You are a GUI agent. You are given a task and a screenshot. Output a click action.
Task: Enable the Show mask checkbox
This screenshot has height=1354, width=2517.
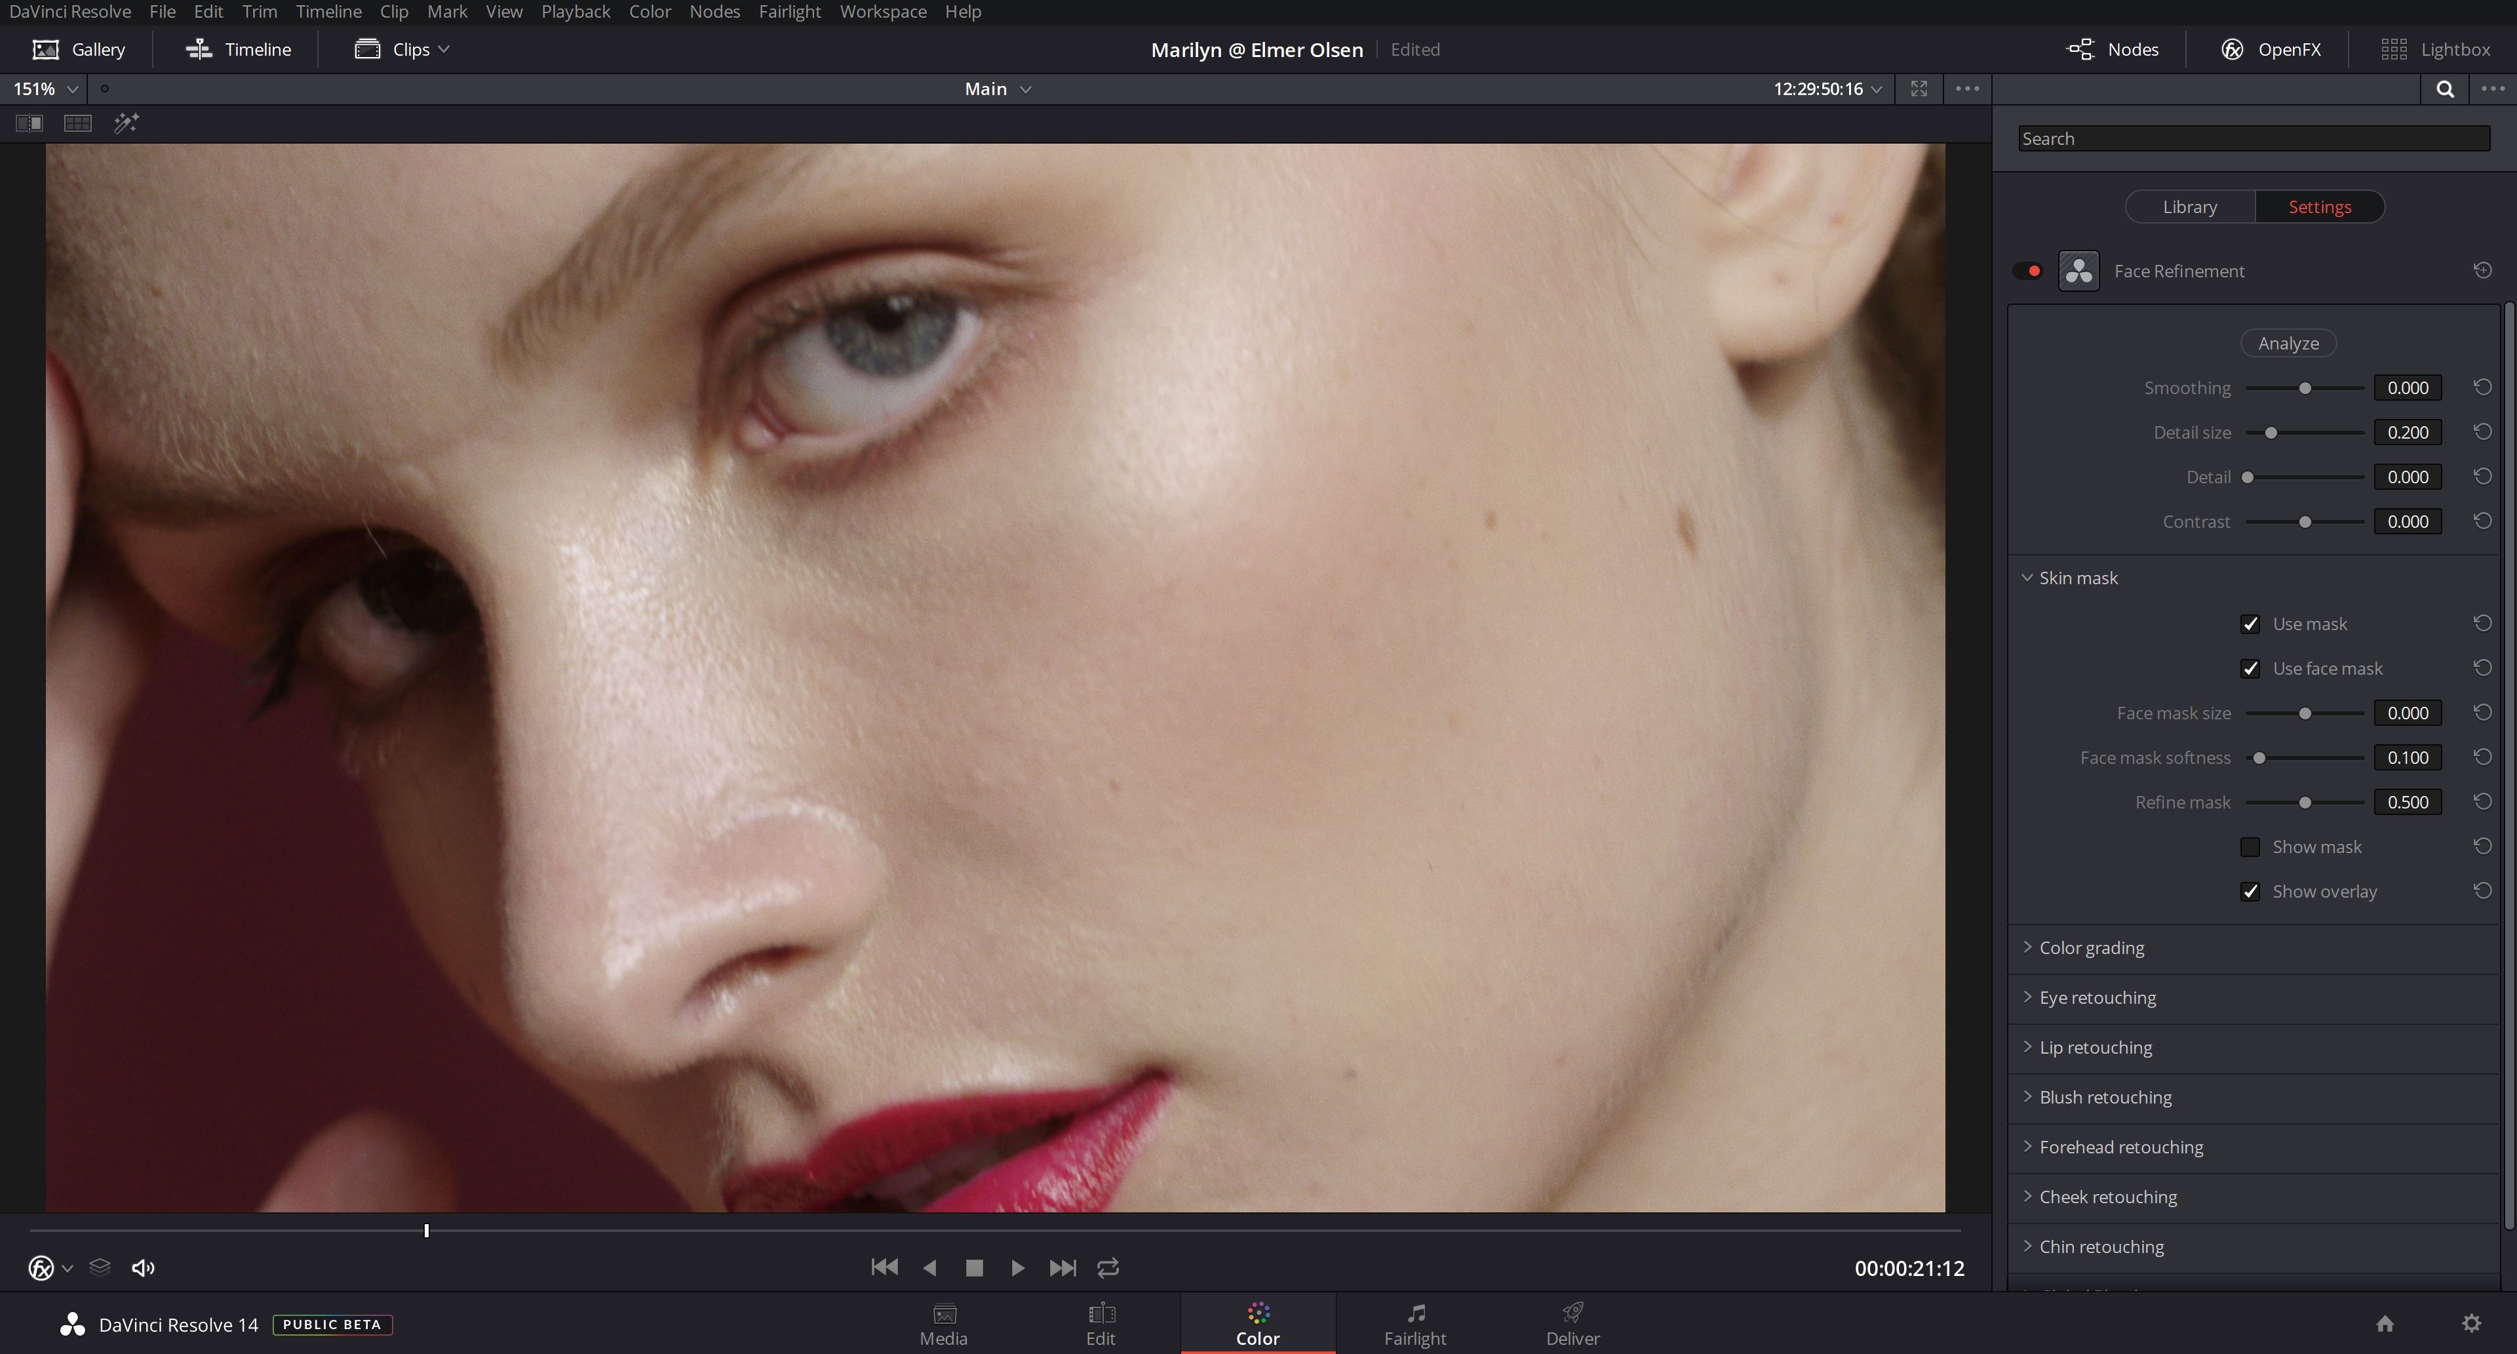coord(2250,846)
